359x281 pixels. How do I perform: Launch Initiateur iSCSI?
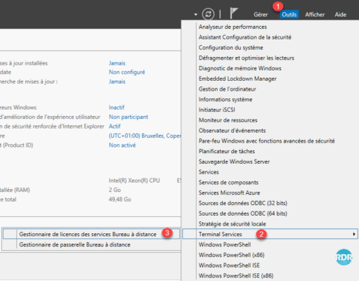pos(216,110)
